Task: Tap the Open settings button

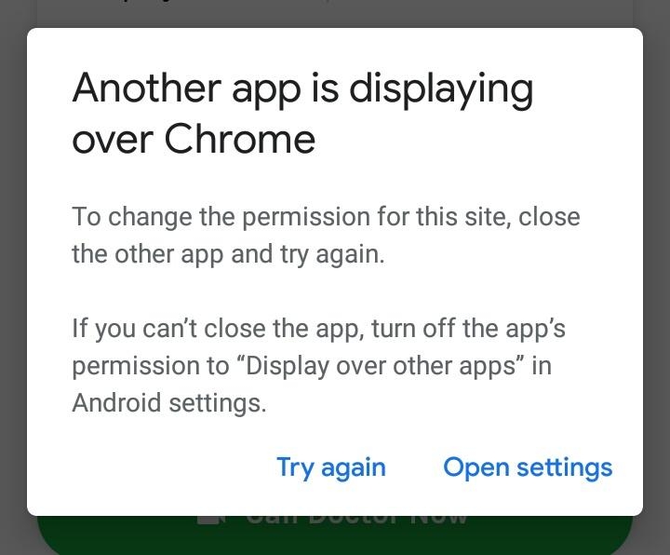Action: (x=528, y=468)
